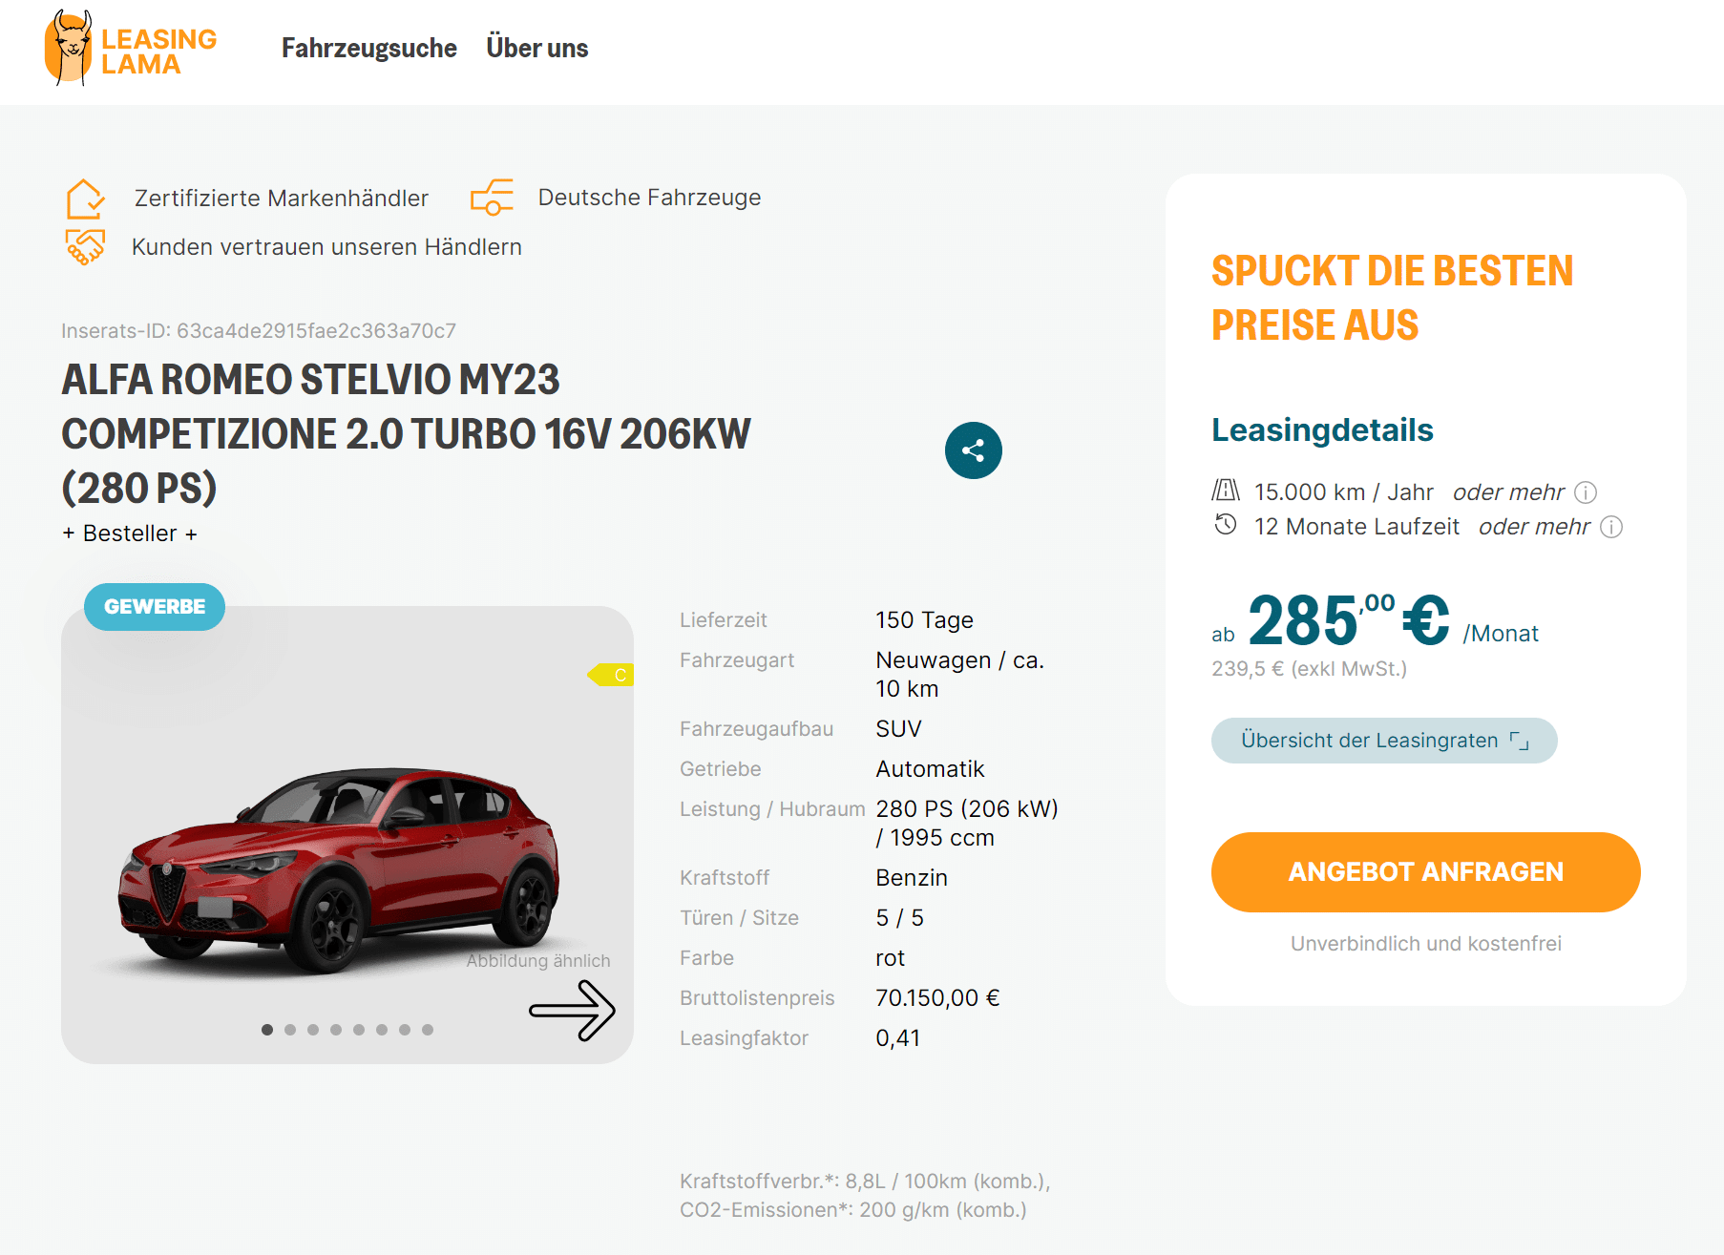Select the fourth image carousel dot

(x=336, y=1030)
